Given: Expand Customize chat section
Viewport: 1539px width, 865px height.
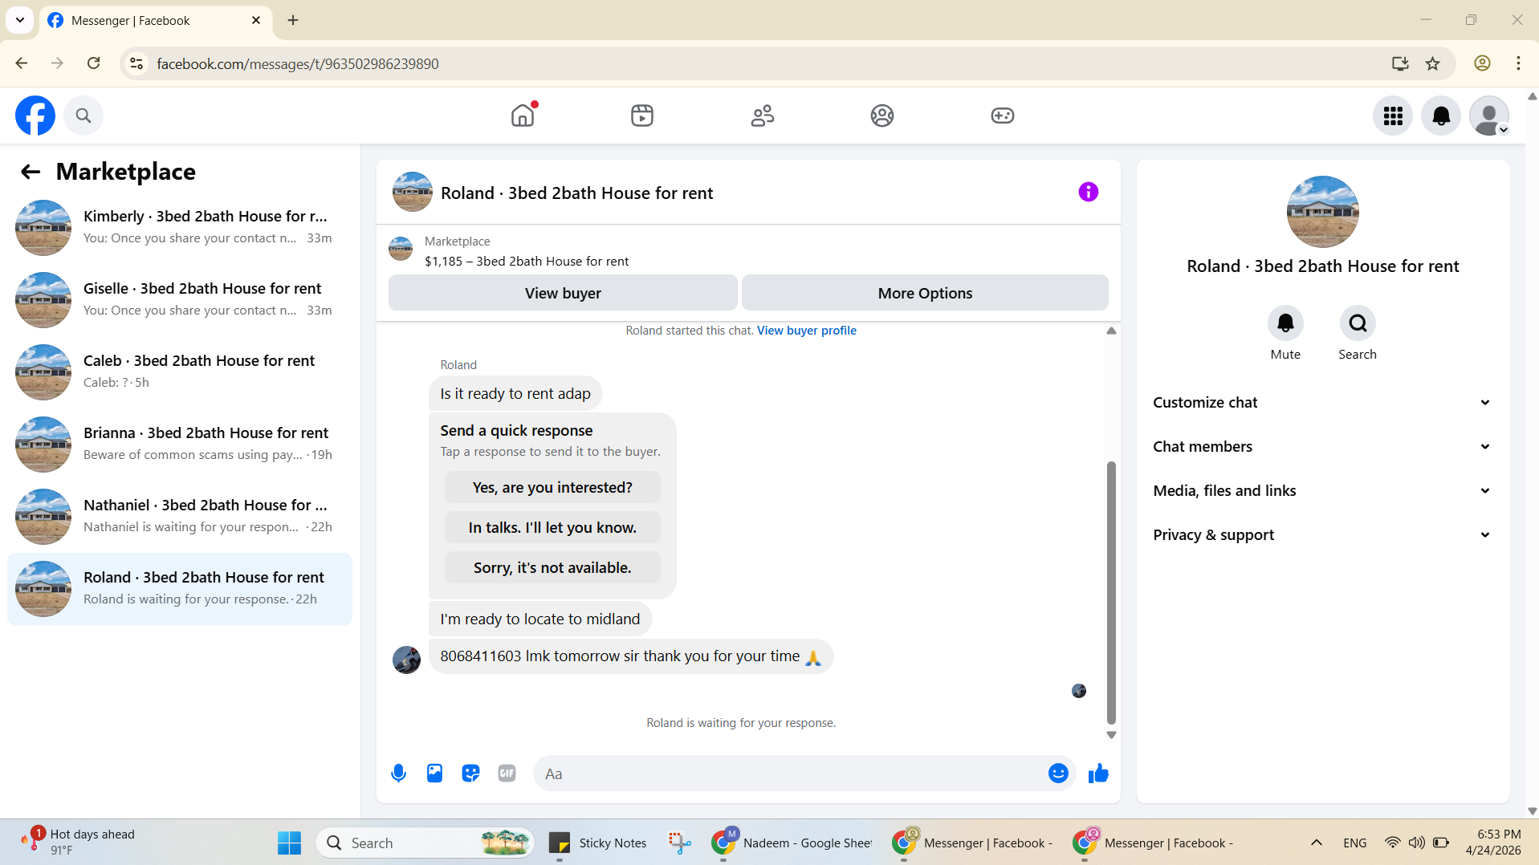Looking at the screenshot, I should [1322, 403].
